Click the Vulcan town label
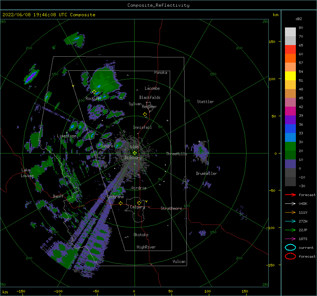This screenshot has width=317, height=296. [179, 262]
